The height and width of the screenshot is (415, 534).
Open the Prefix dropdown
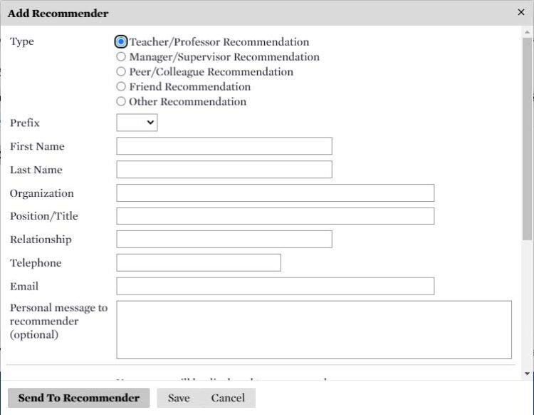[137, 123]
